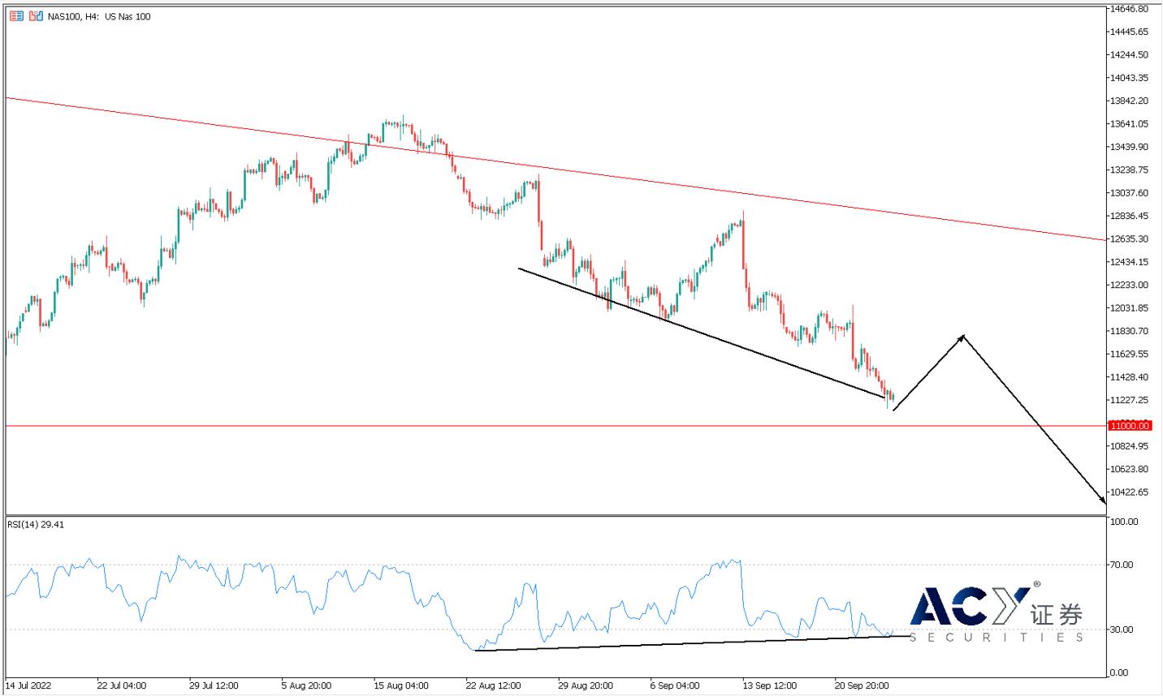This screenshot has width=1163, height=696.
Task: Click the 14646.80 price scale label
Action: [x=1131, y=9]
